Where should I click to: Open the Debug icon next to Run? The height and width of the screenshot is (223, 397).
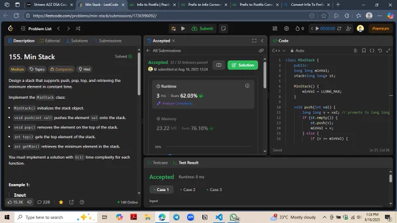[x=173, y=29]
